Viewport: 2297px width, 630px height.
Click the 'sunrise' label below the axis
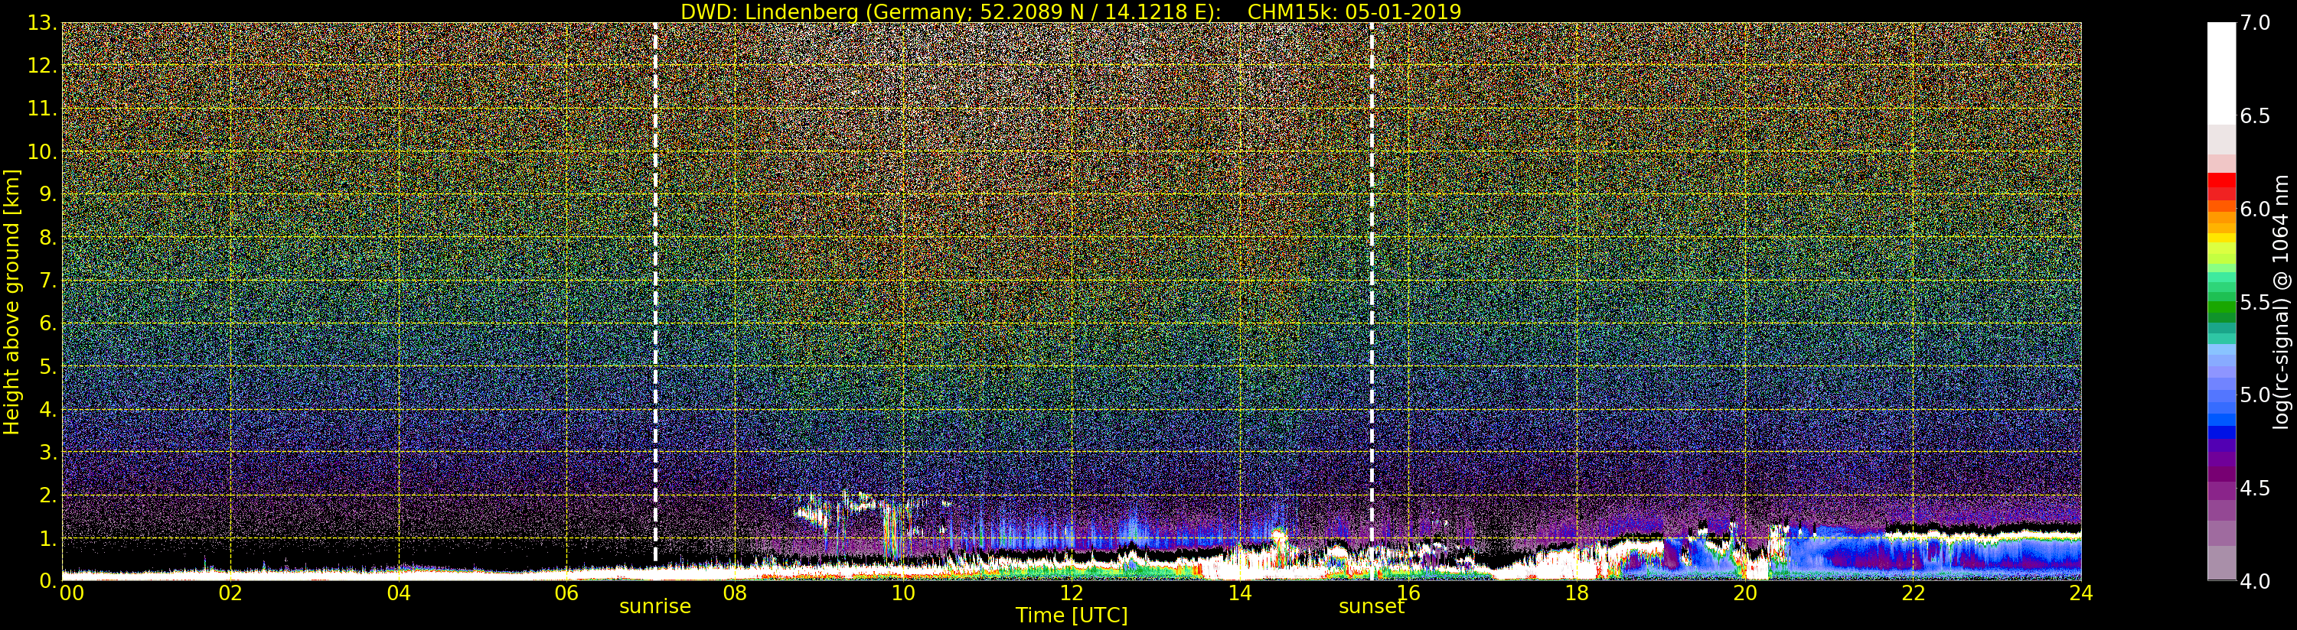pos(655,606)
